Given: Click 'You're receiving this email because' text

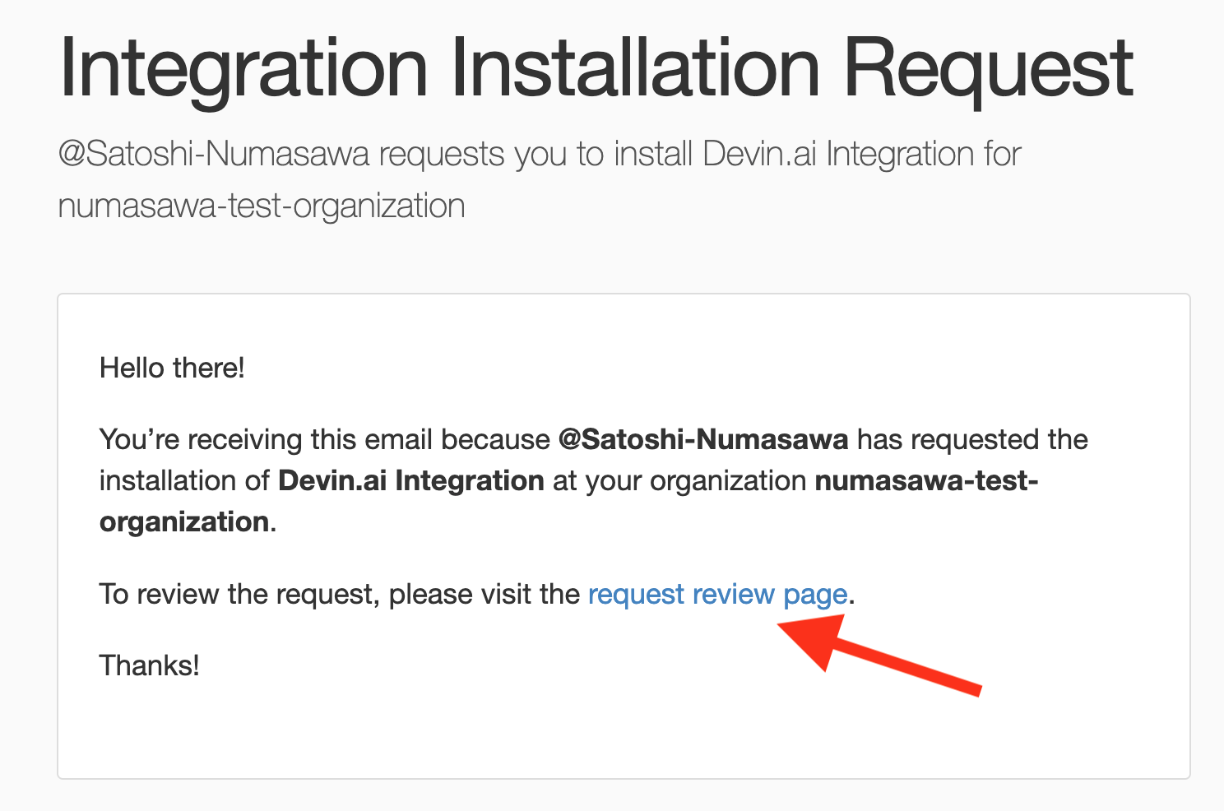Looking at the screenshot, I should tap(324, 439).
